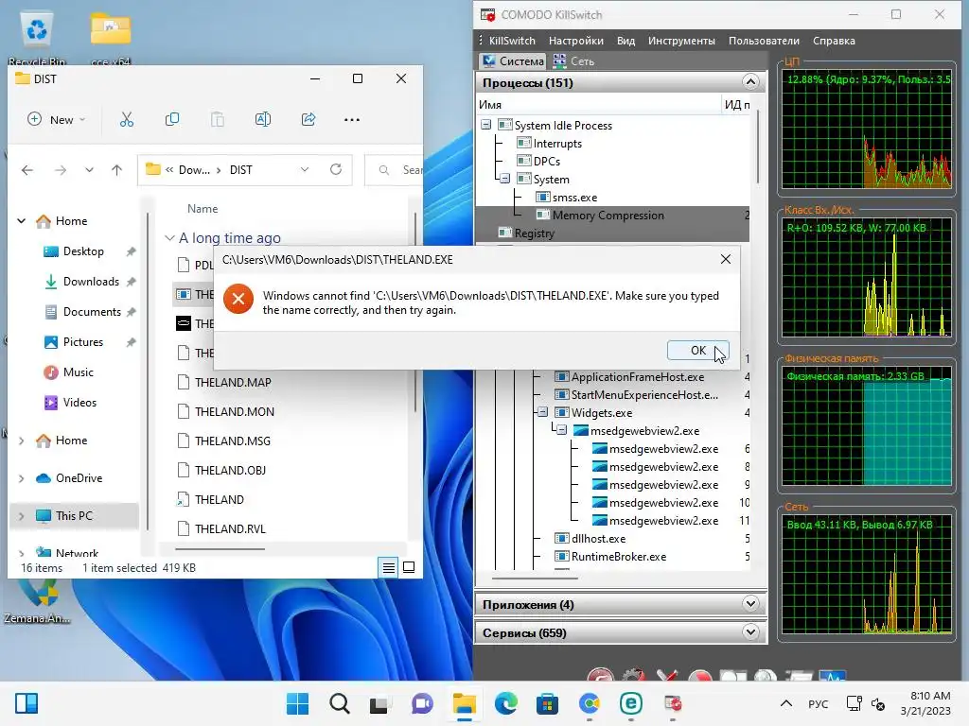Click the greyed Paste clipboard icon

tap(217, 120)
